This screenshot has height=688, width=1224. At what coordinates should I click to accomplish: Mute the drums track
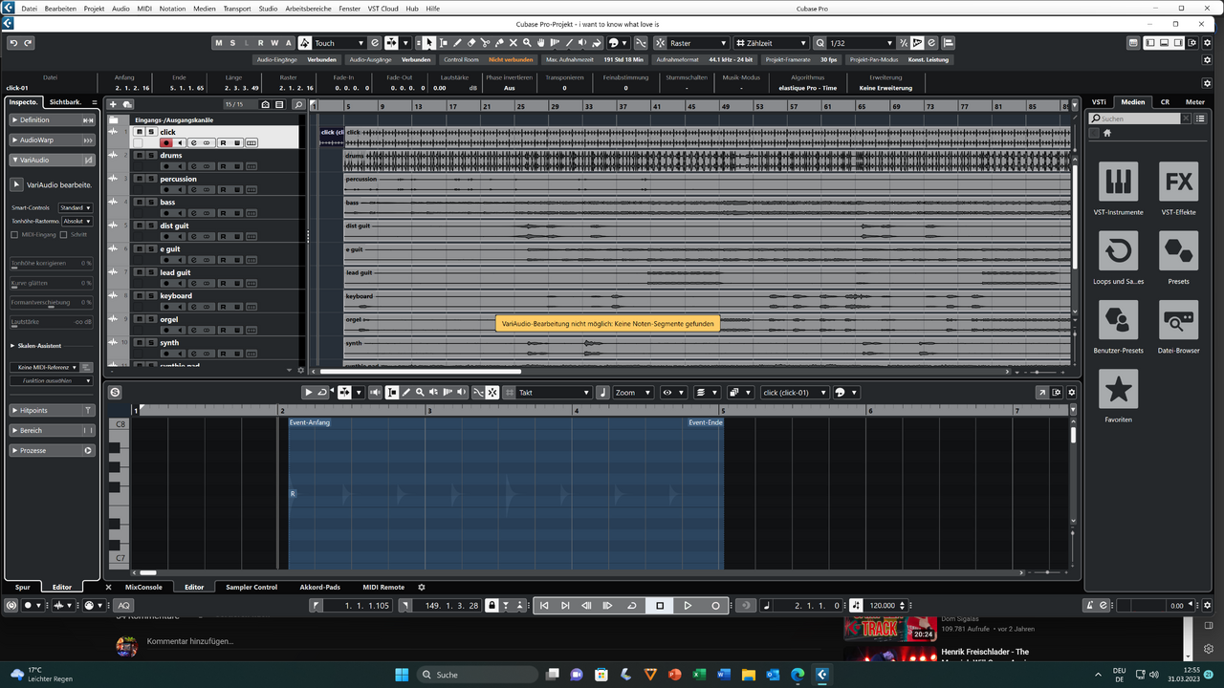(139, 155)
